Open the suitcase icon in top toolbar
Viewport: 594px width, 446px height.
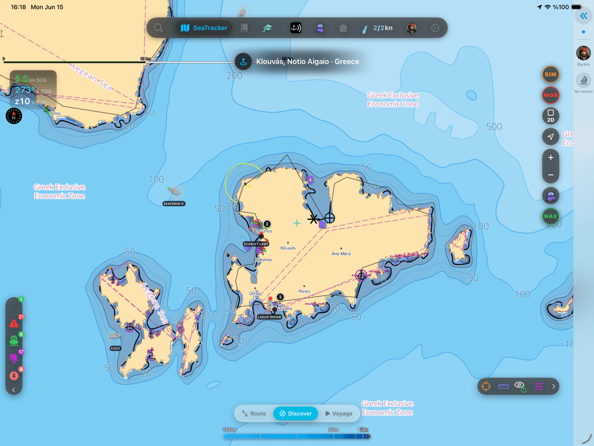[343, 28]
